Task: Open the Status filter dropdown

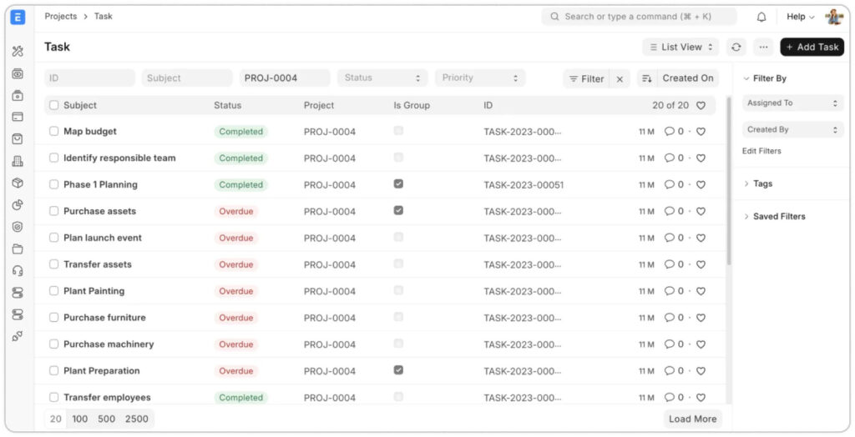Action: tap(382, 78)
